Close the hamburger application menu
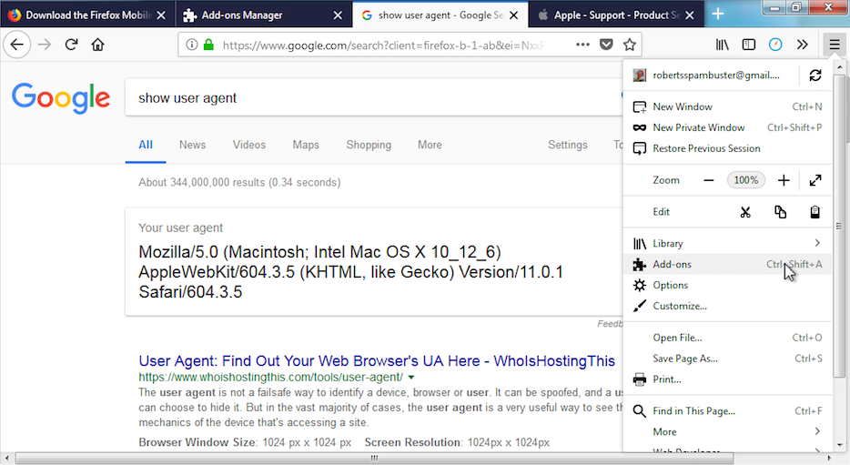Image resolution: width=850 pixels, height=465 pixels. [835, 45]
